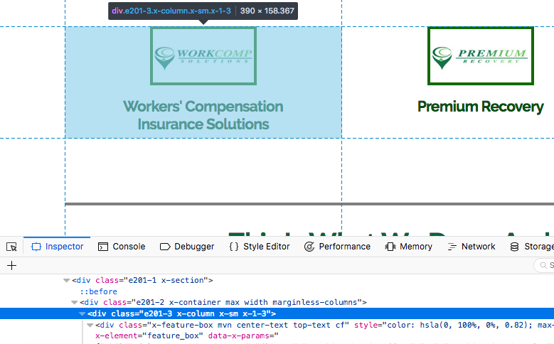
Task: Click the Premium Recovery logo image
Action: click(481, 56)
